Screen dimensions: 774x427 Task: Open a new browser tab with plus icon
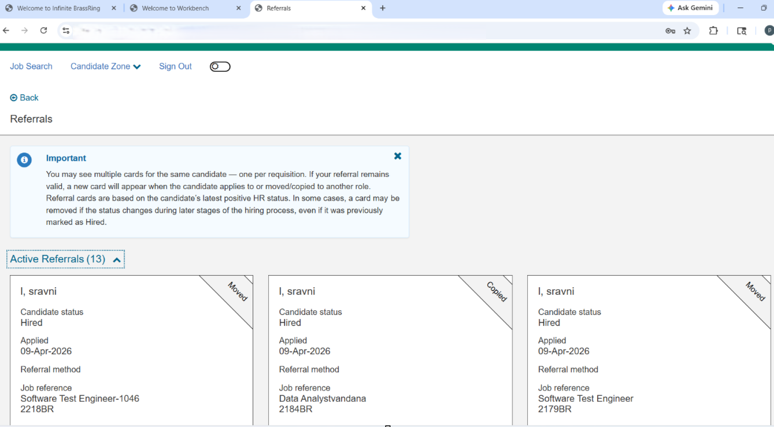pyautogui.click(x=383, y=8)
